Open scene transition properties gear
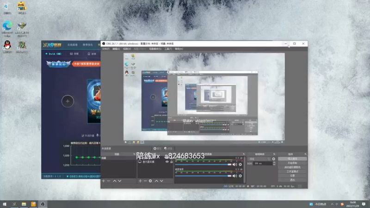Viewport: 370px width, 208px height. (273, 159)
